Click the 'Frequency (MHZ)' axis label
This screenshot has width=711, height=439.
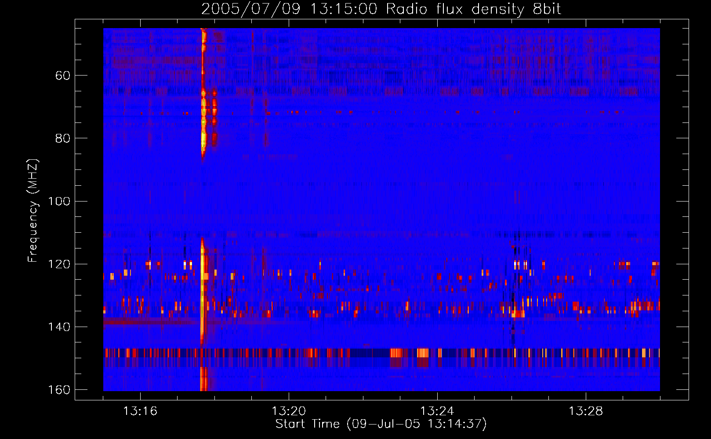point(33,210)
